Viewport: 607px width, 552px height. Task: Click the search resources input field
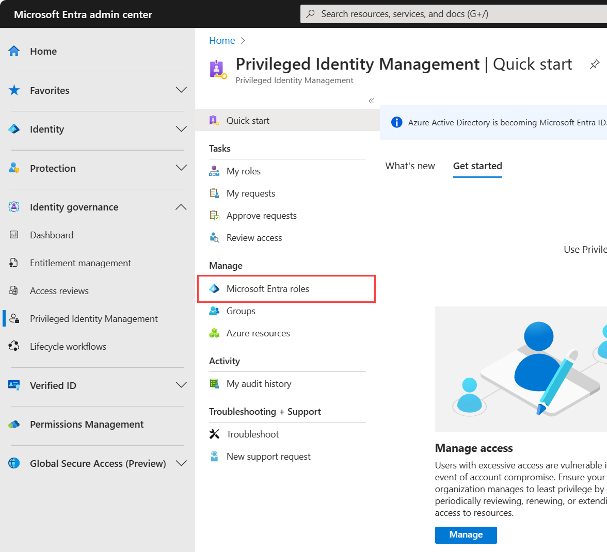[454, 14]
